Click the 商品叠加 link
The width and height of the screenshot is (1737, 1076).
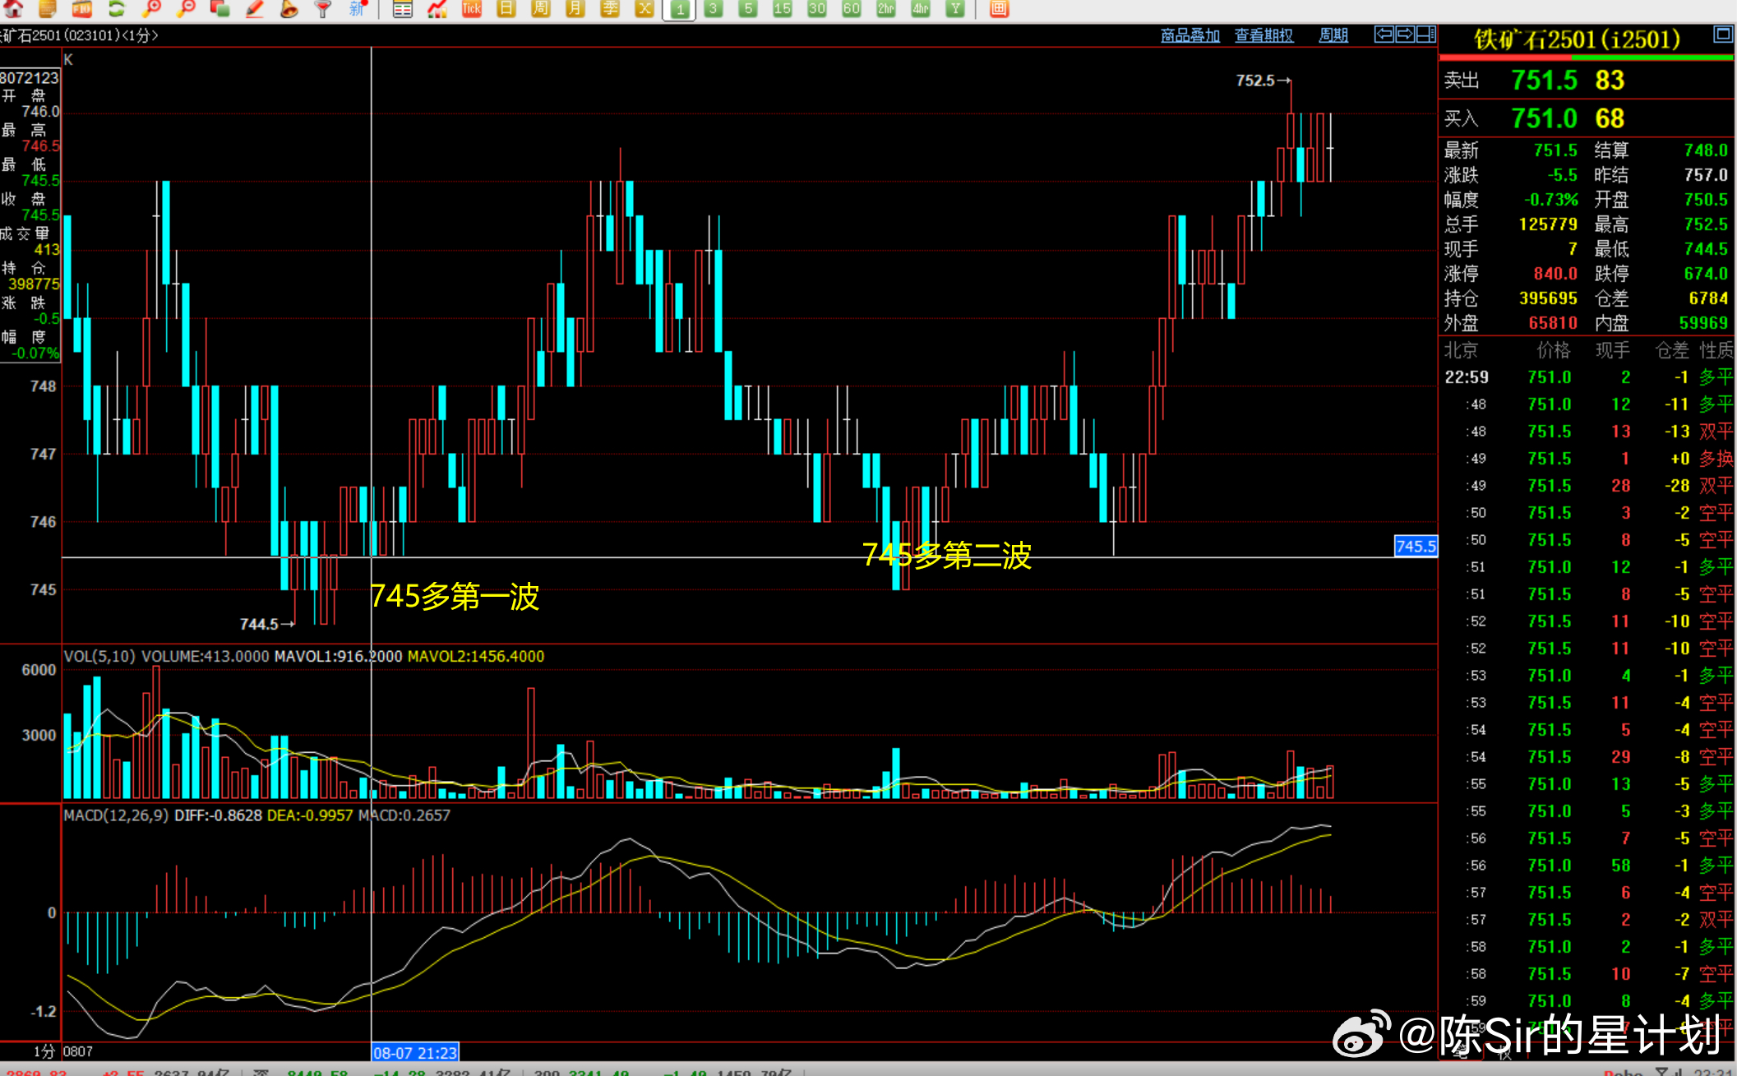pos(1190,35)
